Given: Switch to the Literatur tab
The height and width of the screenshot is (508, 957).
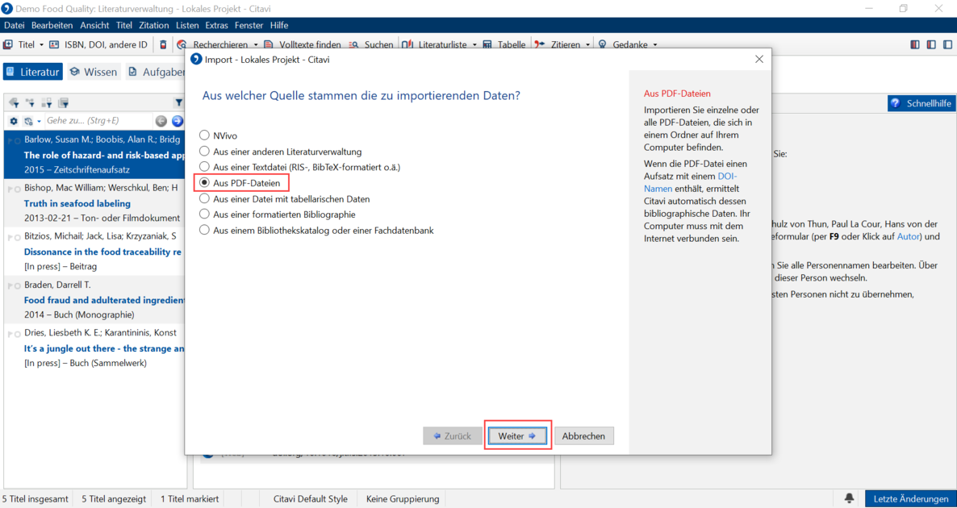Looking at the screenshot, I should 33,72.
